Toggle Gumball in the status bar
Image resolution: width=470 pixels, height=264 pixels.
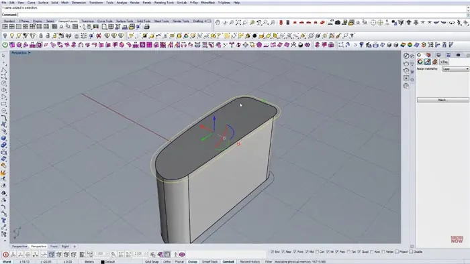pos(228,261)
